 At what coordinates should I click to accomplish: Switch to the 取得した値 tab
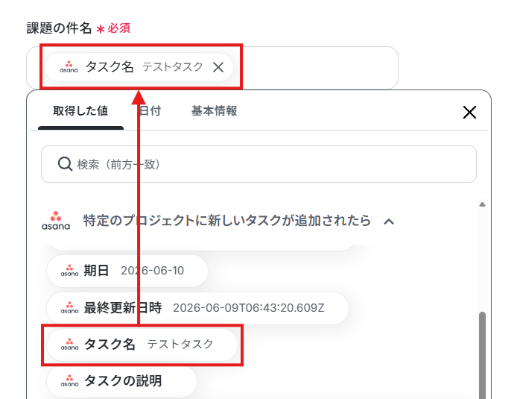80,111
